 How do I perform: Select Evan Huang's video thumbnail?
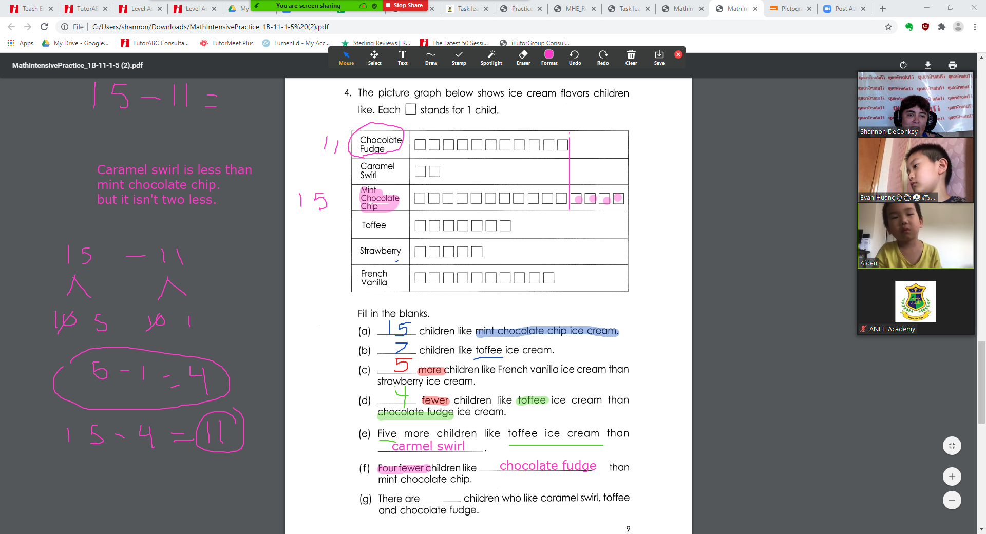(915, 170)
